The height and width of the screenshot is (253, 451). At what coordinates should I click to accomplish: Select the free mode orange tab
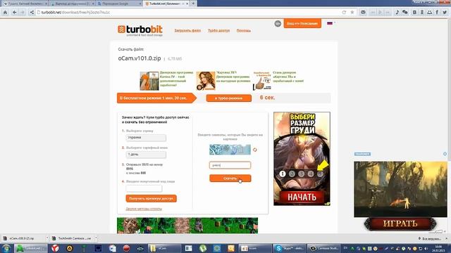click(156, 98)
